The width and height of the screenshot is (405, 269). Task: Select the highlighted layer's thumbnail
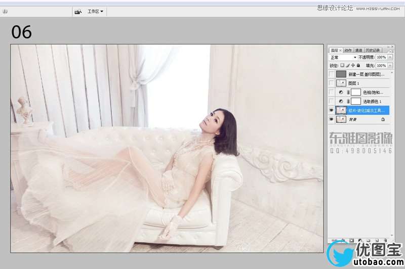click(341, 110)
